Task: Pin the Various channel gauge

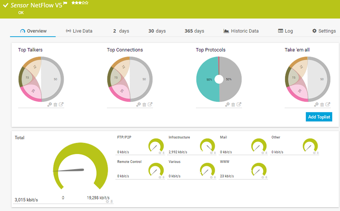Action: coord(215,177)
